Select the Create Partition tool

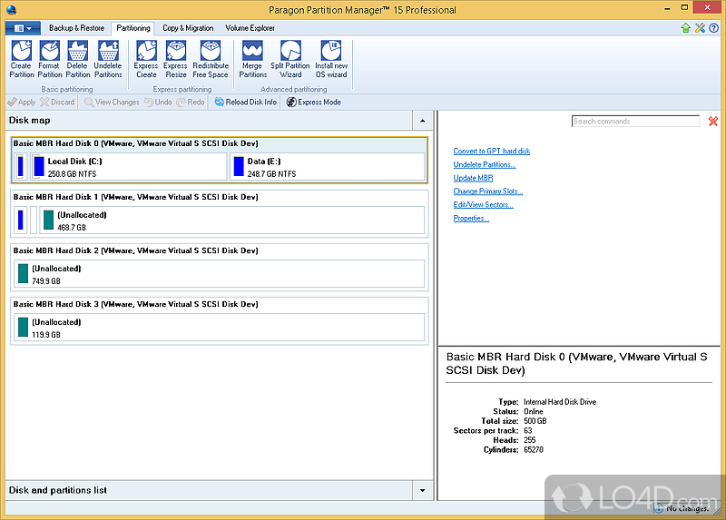coord(21,59)
